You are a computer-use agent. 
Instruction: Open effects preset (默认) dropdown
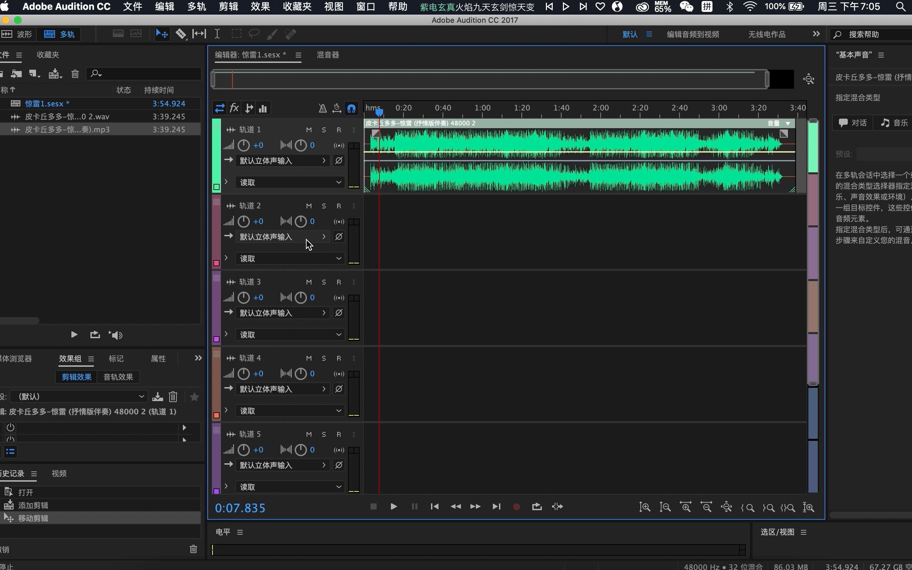click(x=79, y=397)
